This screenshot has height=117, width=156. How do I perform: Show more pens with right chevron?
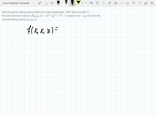coord(83,3)
